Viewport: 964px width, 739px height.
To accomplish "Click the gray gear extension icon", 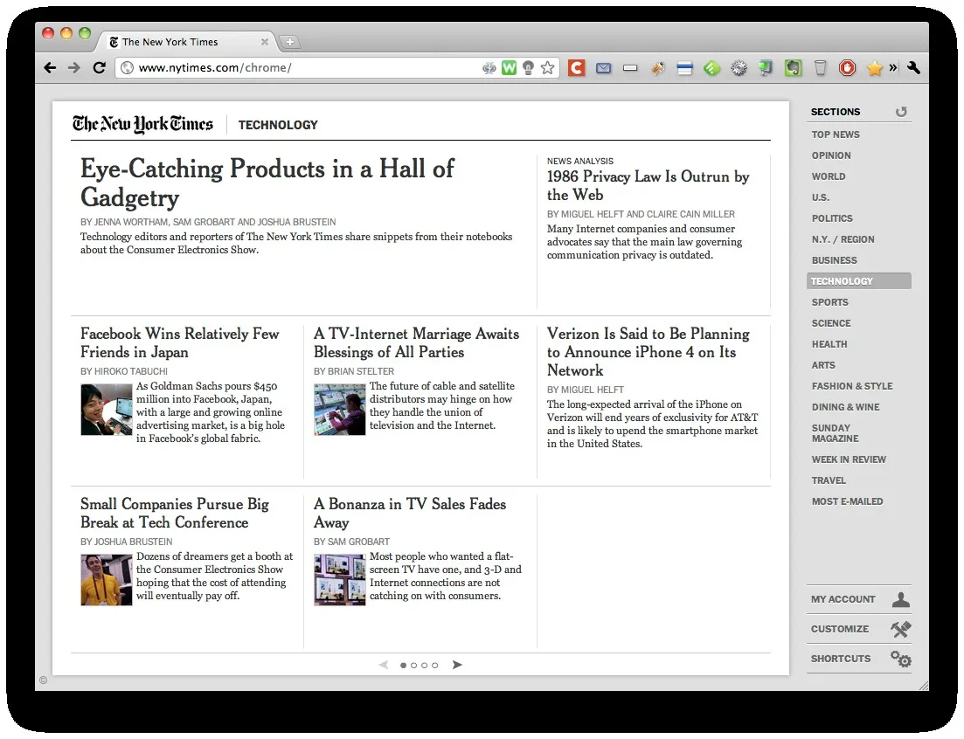I will pos(739,68).
